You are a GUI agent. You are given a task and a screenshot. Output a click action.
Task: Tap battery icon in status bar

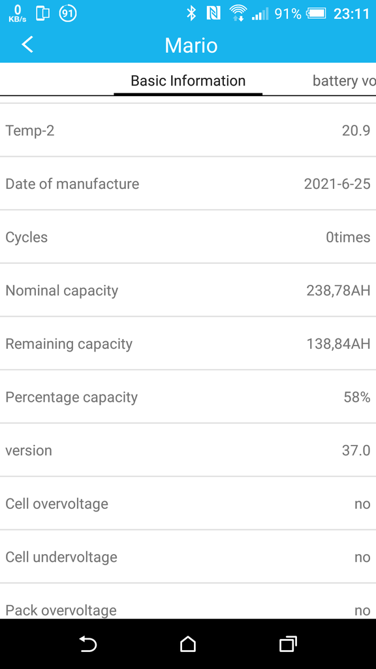click(316, 14)
